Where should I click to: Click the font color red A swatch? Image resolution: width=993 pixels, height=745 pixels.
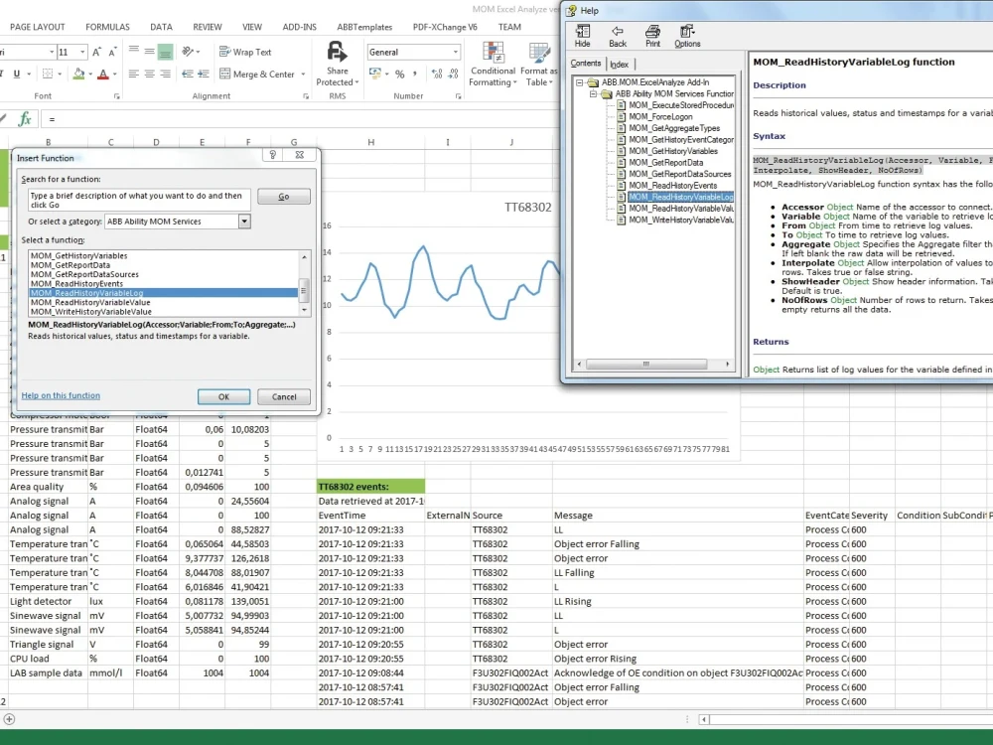tap(104, 74)
